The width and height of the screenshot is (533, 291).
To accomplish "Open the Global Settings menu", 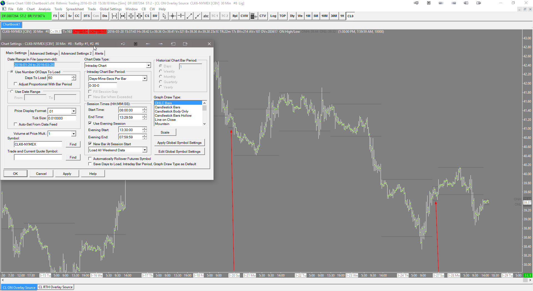I will 110,9.
